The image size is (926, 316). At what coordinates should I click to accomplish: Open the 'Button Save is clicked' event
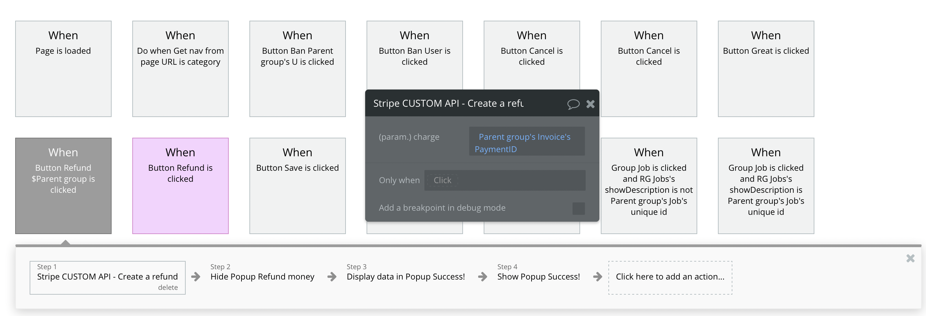pyautogui.click(x=297, y=186)
